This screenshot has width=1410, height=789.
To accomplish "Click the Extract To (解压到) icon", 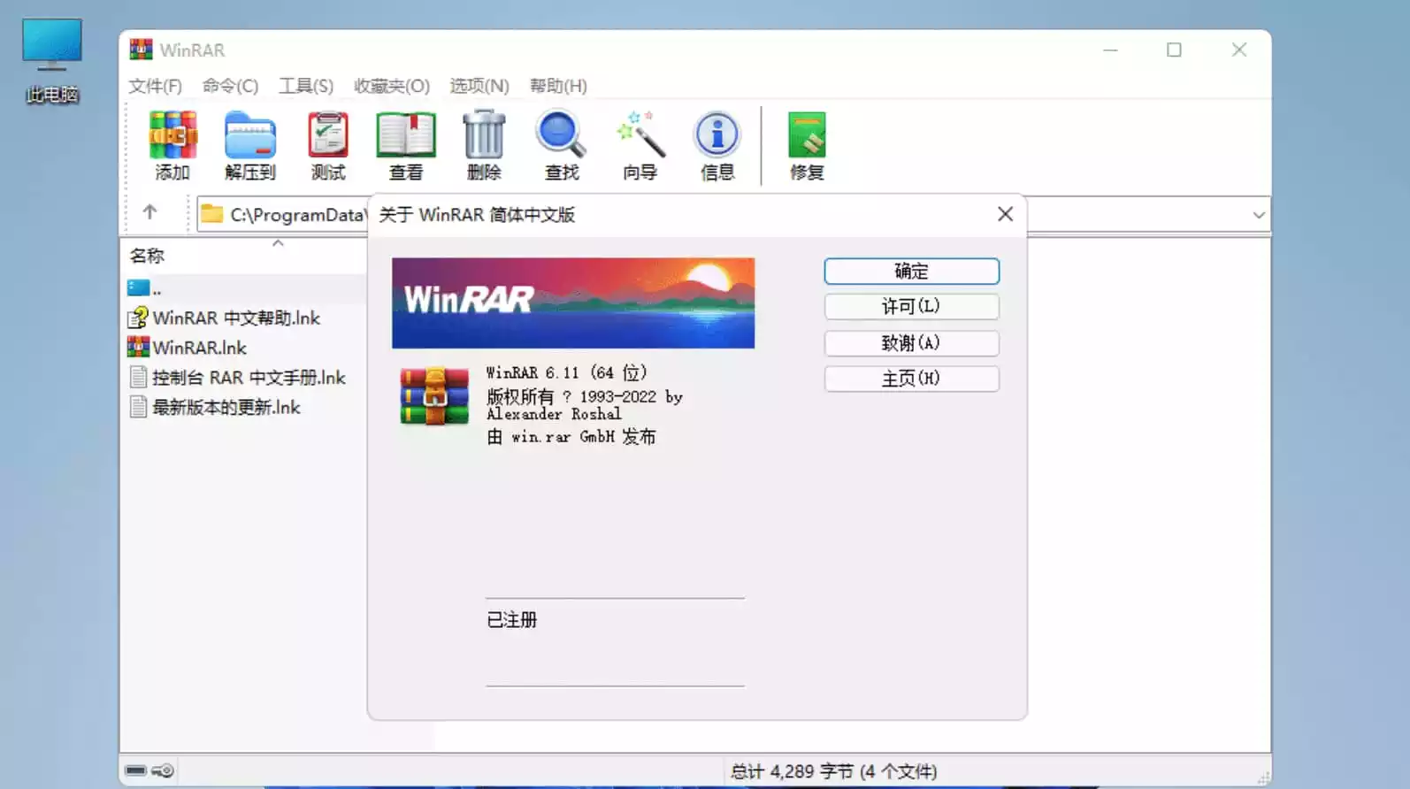I will point(250,145).
